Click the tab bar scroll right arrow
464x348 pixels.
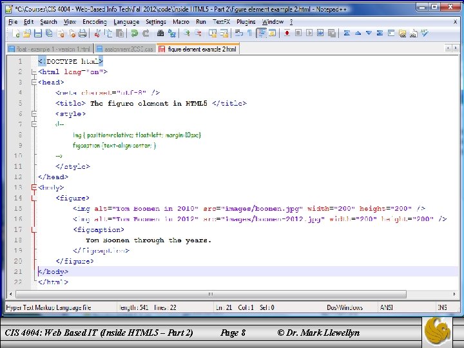[456, 48]
